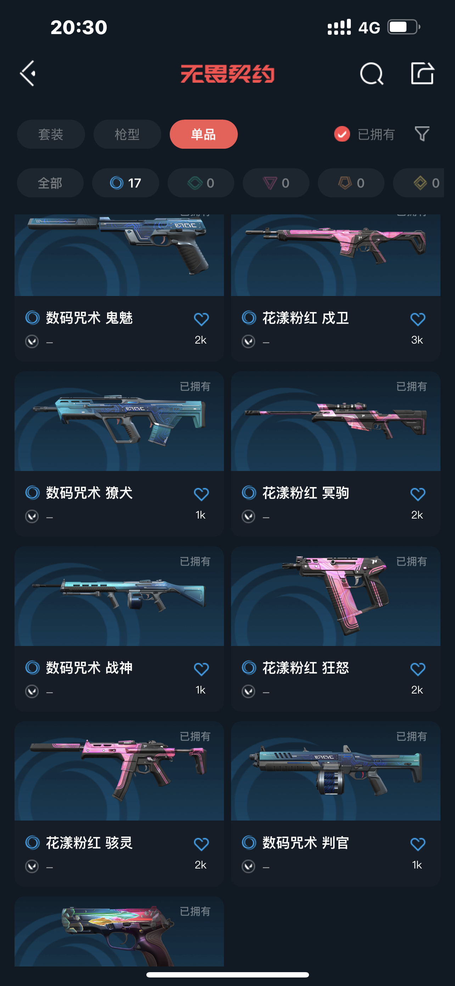
Task: Open the 数码咒术 判官 shotgun thumbnail
Action: click(x=336, y=771)
